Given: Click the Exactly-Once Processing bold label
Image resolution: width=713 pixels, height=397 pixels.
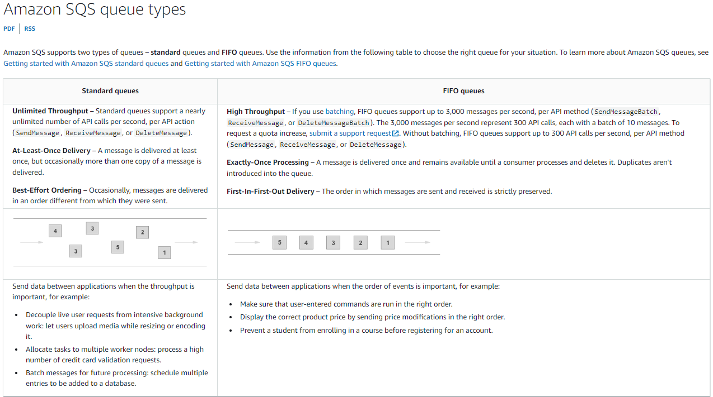Looking at the screenshot, I should [x=268, y=162].
